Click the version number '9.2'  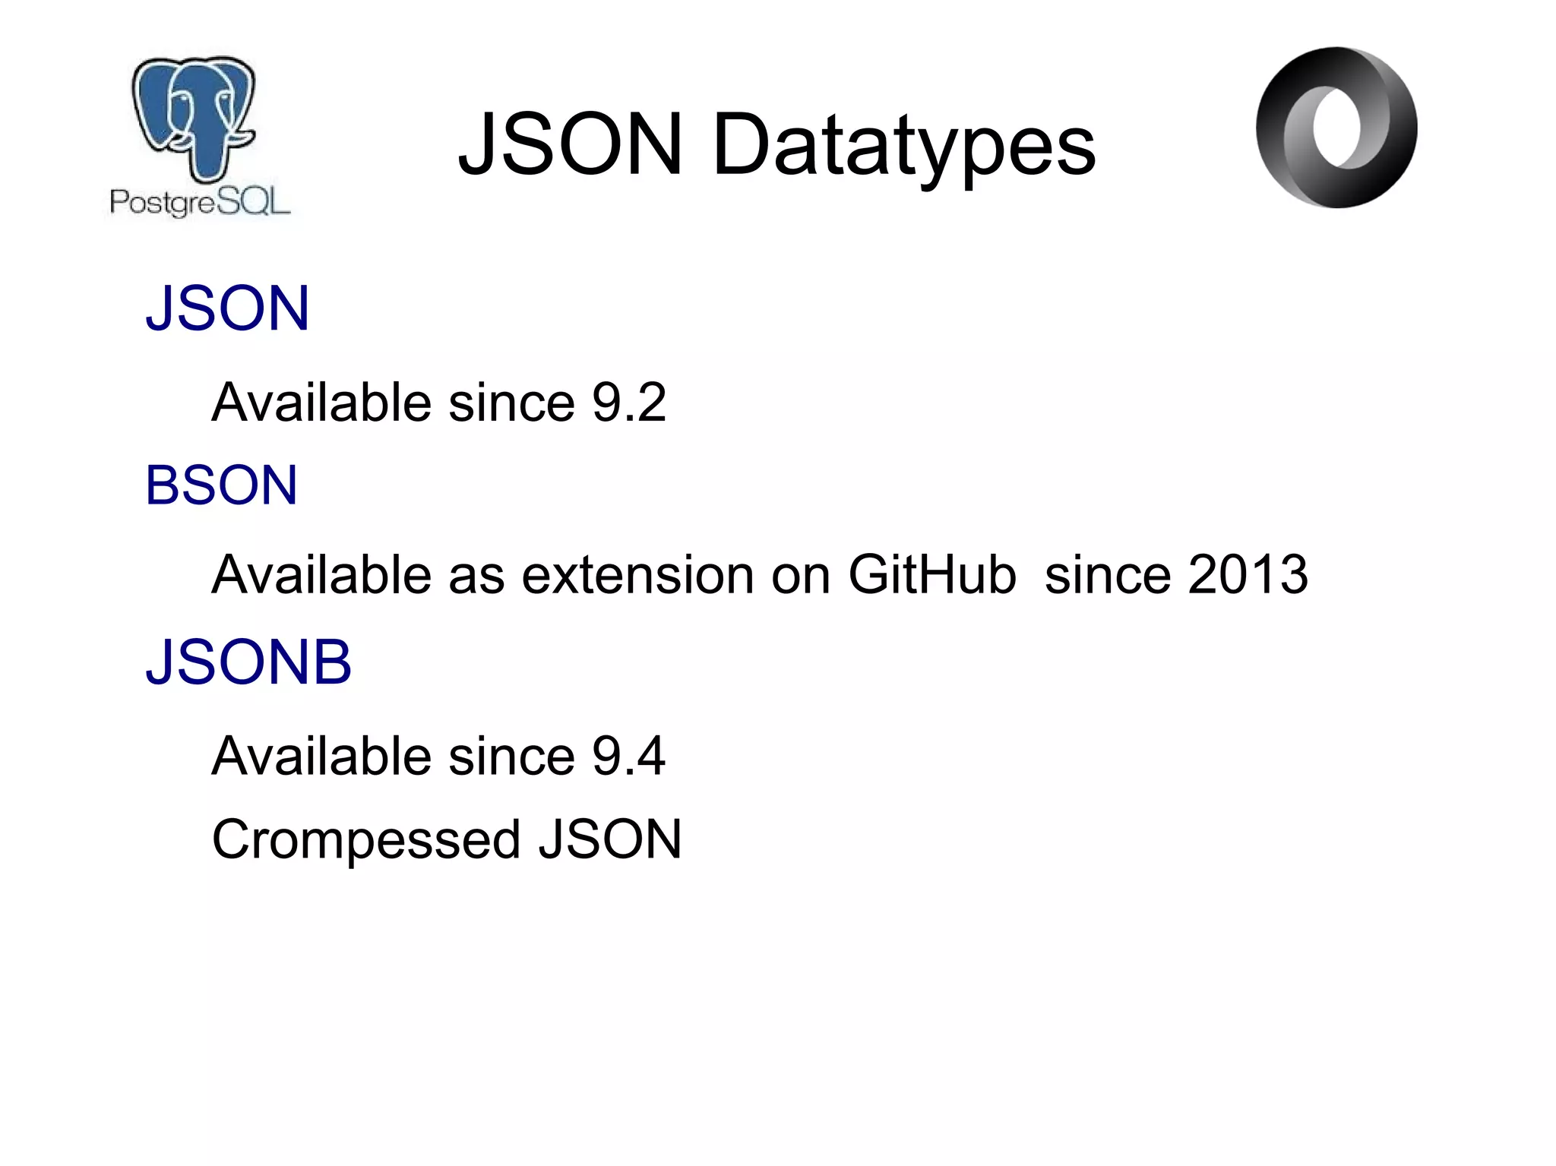[629, 402]
